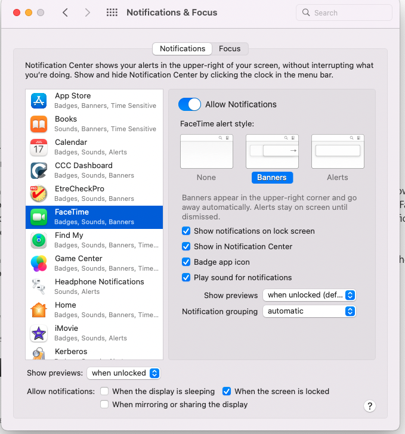Open global Show previews 'when unlocked' dropdown
The width and height of the screenshot is (405, 434).
pos(123,373)
